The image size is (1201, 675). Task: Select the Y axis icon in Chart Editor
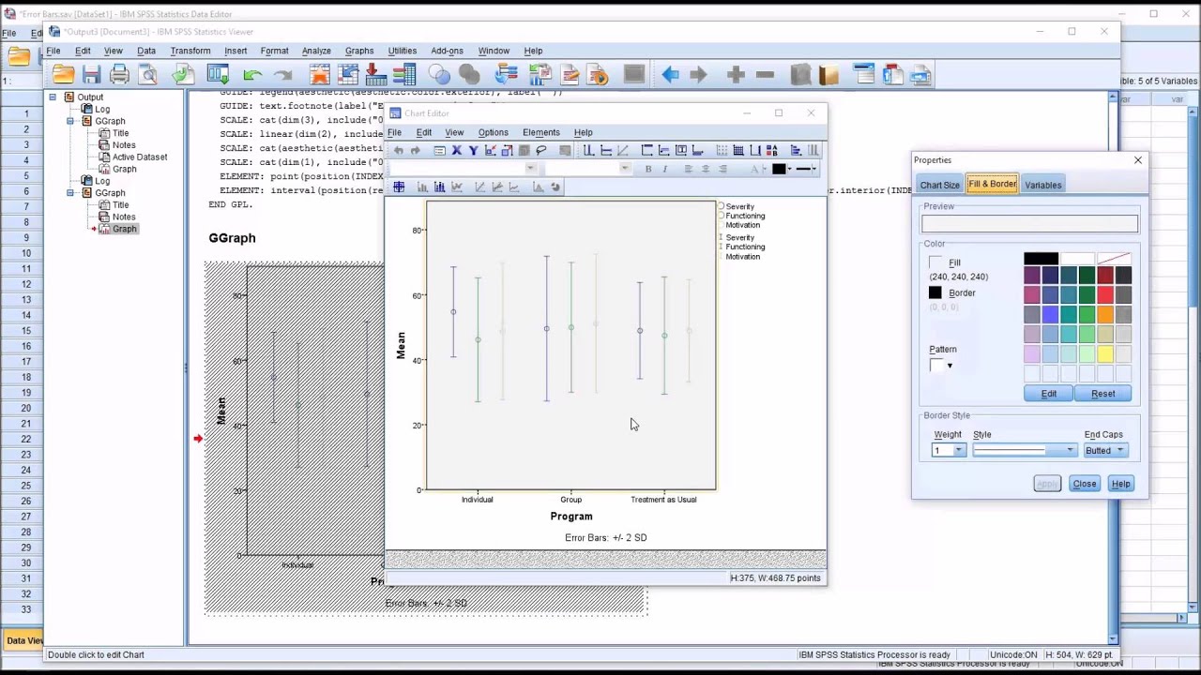click(x=474, y=150)
